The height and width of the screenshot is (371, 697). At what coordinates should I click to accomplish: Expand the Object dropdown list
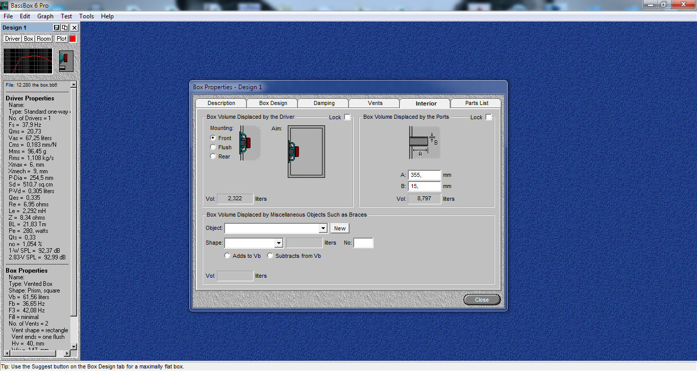tap(322, 228)
